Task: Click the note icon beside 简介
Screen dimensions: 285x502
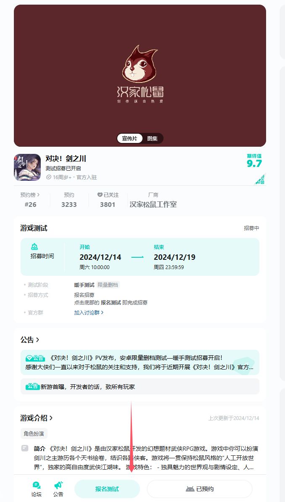Action: pyautogui.click(x=25, y=448)
